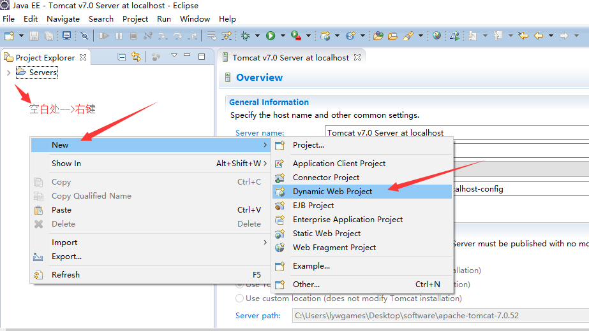This screenshot has height=331, width=589.
Task: Expand the Servers folder tree node
Action: point(9,73)
